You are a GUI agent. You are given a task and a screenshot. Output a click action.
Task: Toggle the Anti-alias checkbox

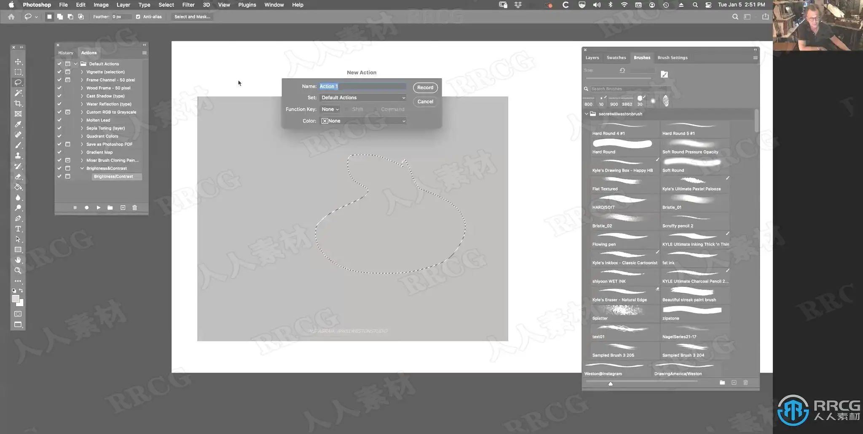[x=138, y=17]
